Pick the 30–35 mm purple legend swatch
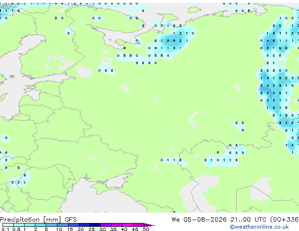Viewport: 299px width, 231px height. click(x=106, y=225)
